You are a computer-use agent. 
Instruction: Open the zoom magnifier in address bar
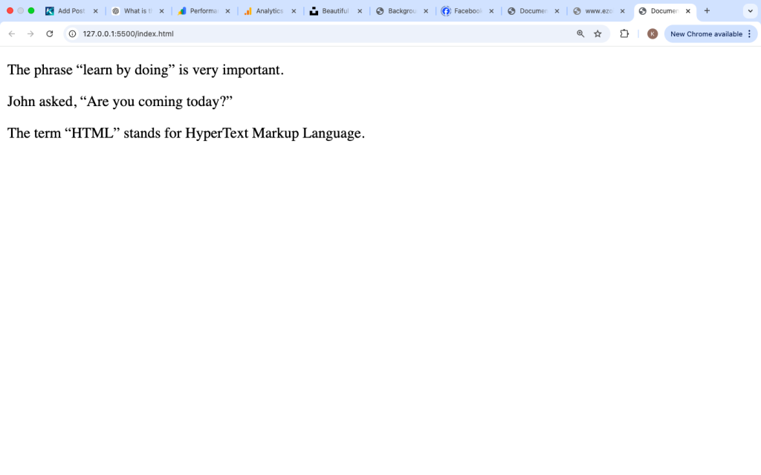point(580,34)
